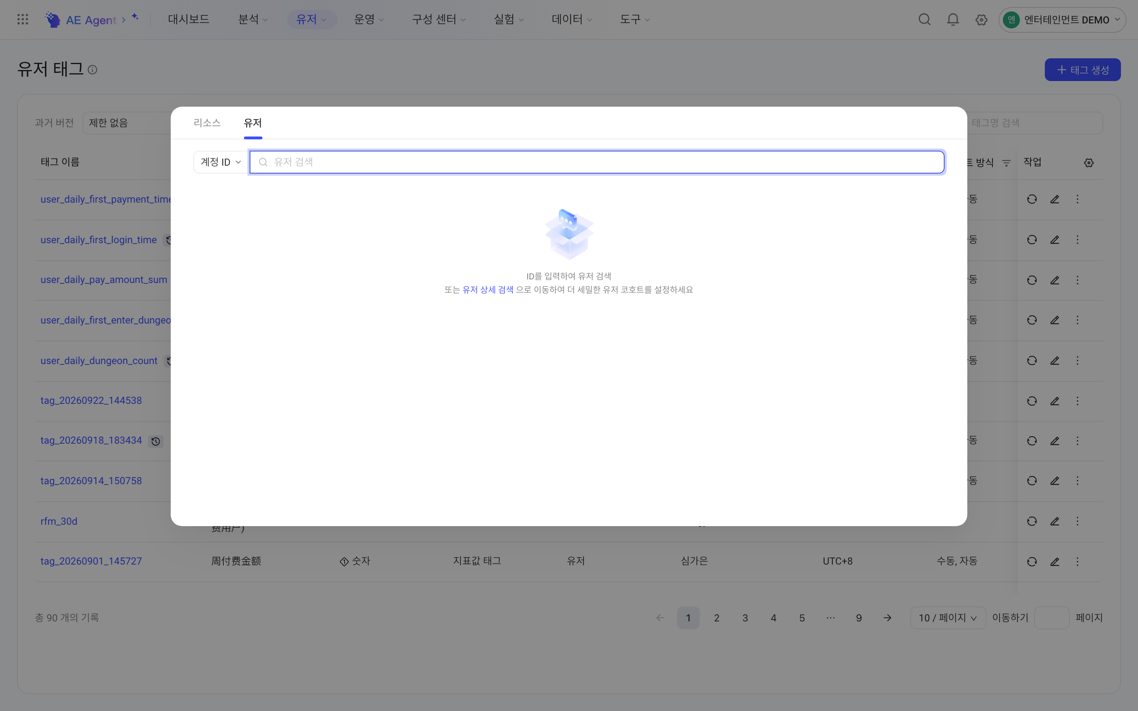Click the filter icon beside 방식 column
The height and width of the screenshot is (711, 1138).
(1006, 163)
